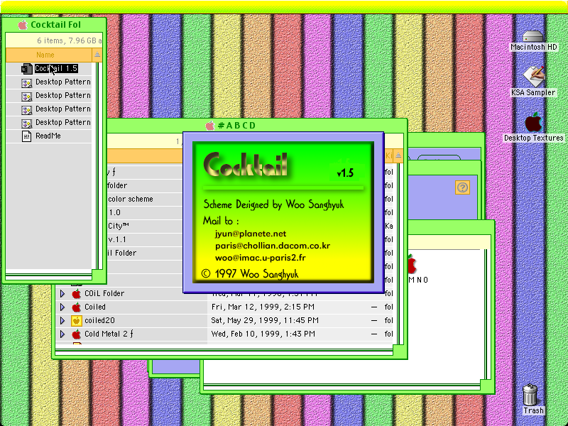Select the COiL Folder apple icon
This screenshot has height=426, width=568.
(76, 294)
